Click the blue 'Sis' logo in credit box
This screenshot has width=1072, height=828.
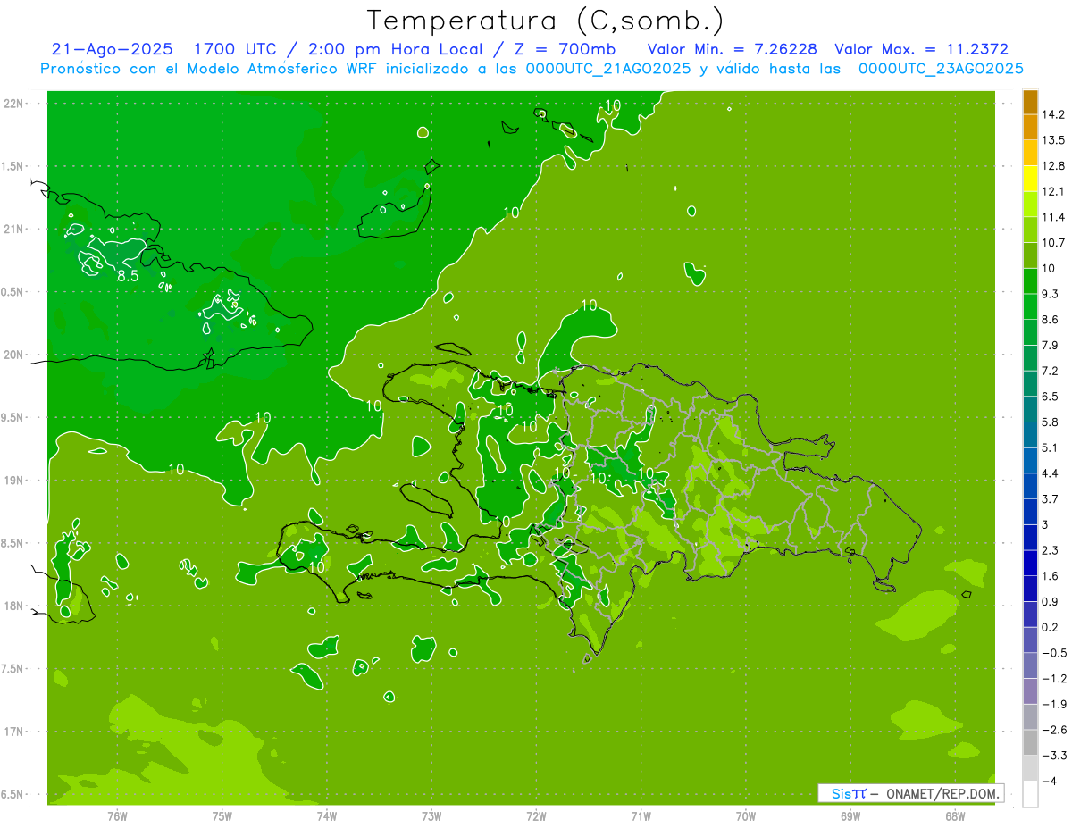(x=841, y=793)
